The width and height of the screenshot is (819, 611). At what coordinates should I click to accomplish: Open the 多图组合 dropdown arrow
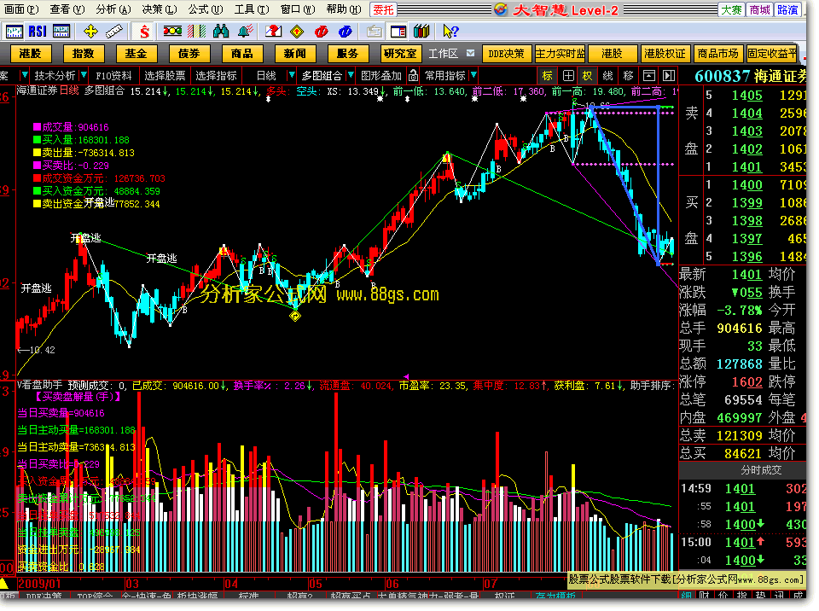tap(351, 75)
